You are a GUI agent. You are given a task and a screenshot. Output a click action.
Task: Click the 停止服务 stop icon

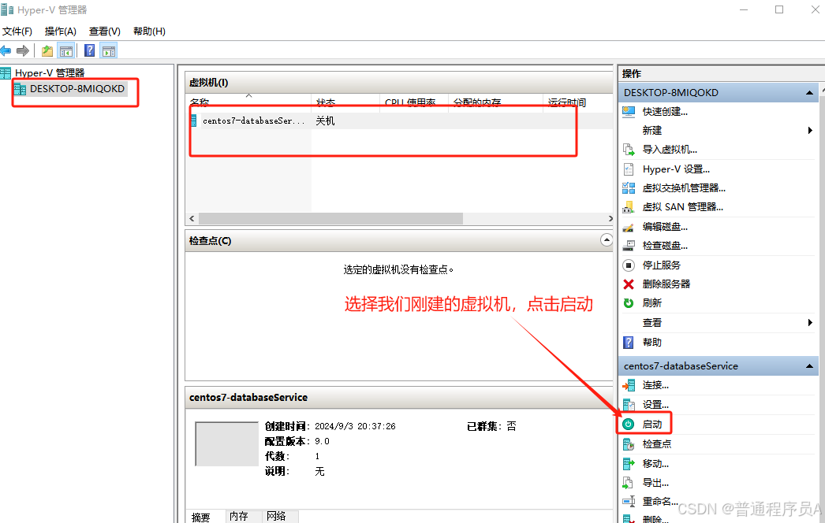tap(629, 265)
